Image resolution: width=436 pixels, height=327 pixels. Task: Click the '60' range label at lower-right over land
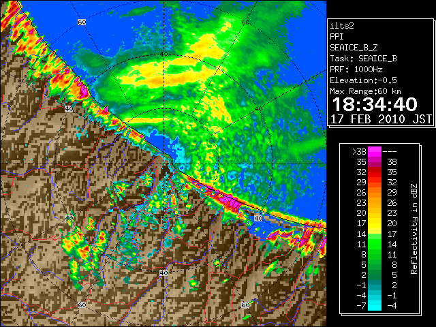point(245,305)
